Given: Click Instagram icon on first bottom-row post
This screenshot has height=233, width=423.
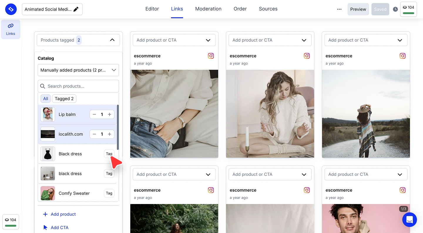Looking at the screenshot, I should click(x=211, y=190).
